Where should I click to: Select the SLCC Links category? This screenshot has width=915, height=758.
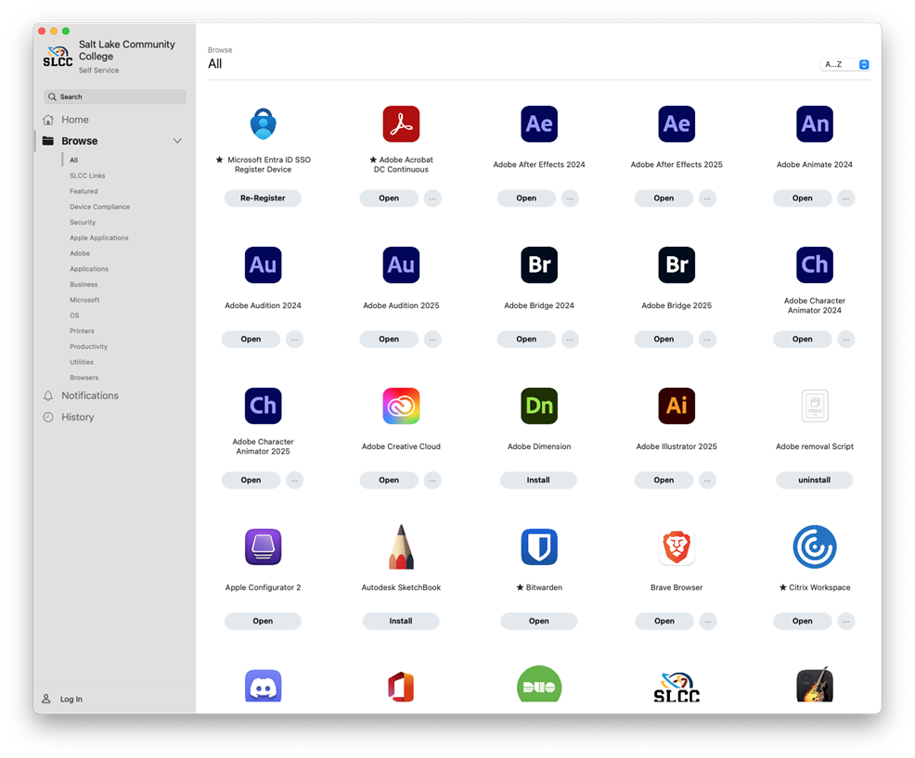coord(87,175)
